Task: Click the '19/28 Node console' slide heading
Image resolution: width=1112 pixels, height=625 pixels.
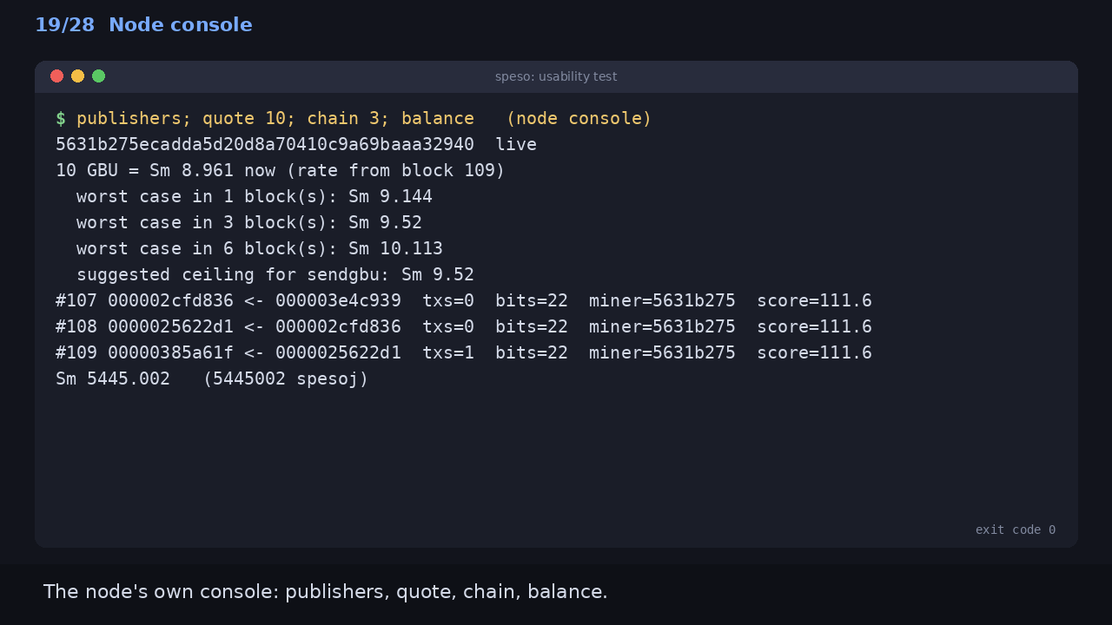Action: (x=143, y=24)
